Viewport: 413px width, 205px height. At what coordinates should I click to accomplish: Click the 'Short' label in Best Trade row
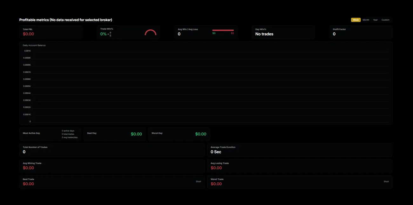point(198,182)
